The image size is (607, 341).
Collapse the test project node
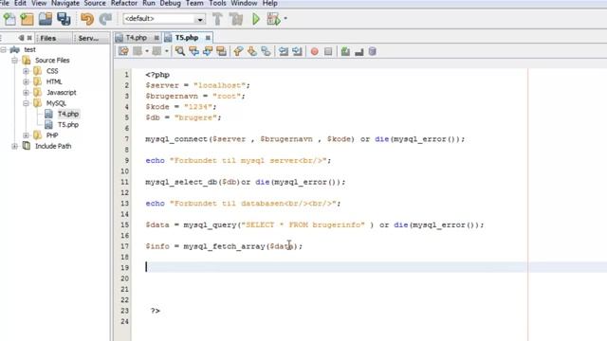(4, 49)
